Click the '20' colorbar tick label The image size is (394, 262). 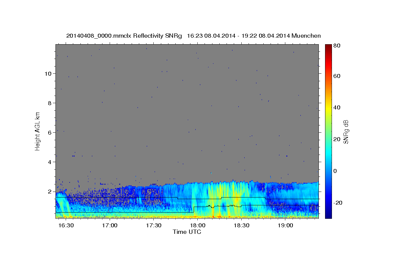point(337,139)
